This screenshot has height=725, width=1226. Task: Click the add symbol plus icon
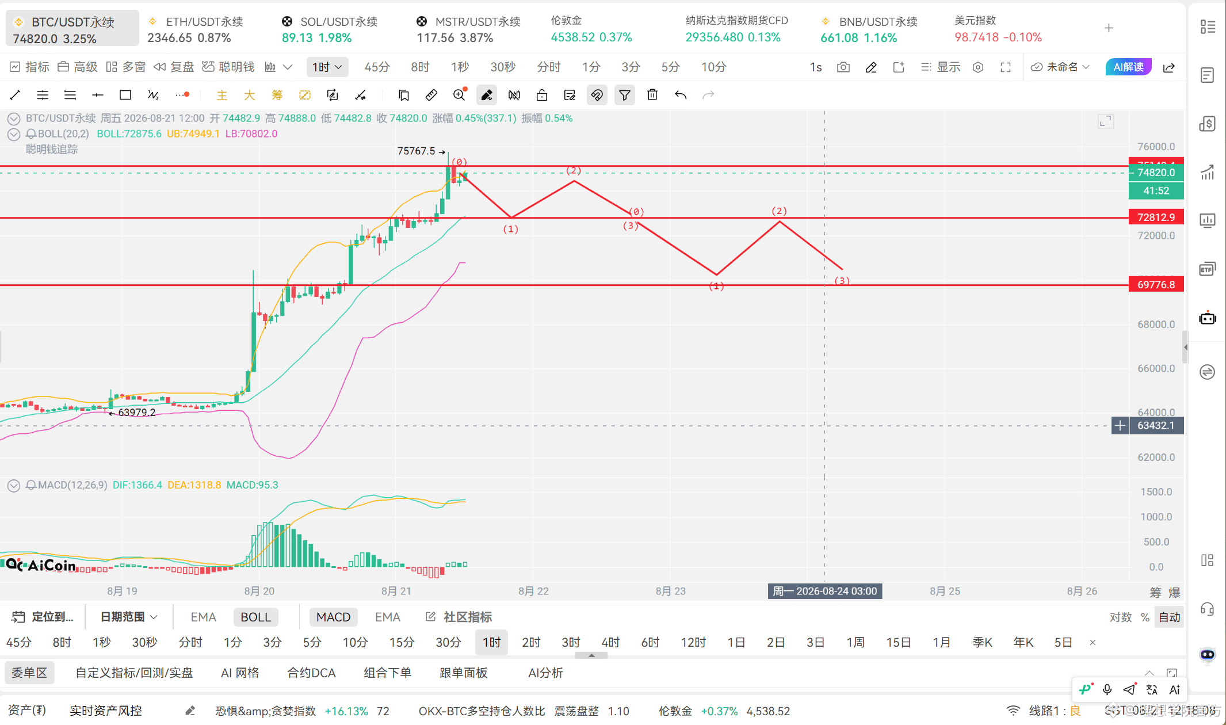click(x=1109, y=28)
